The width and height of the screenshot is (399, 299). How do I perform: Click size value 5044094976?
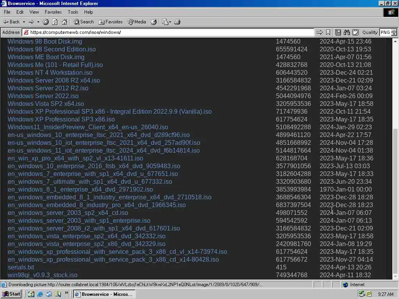(x=293, y=96)
